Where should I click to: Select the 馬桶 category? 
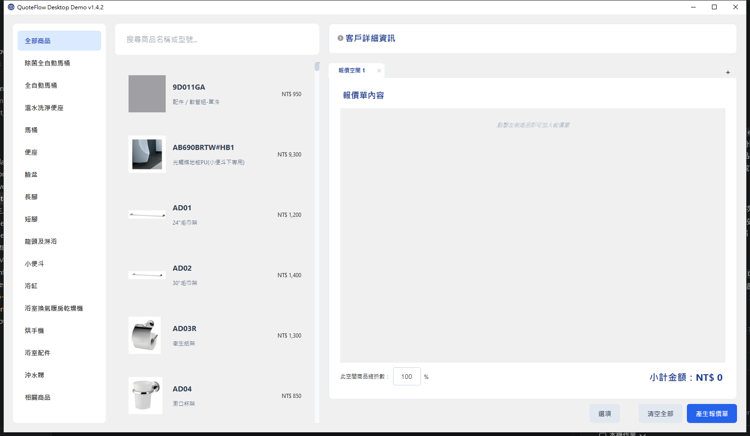click(x=59, y=130)
